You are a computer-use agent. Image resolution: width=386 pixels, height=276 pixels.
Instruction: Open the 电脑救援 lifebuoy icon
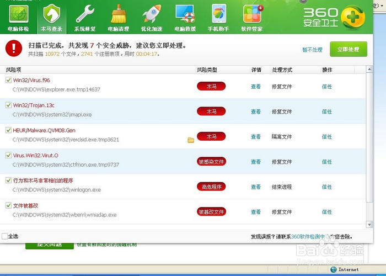point(185,14)
